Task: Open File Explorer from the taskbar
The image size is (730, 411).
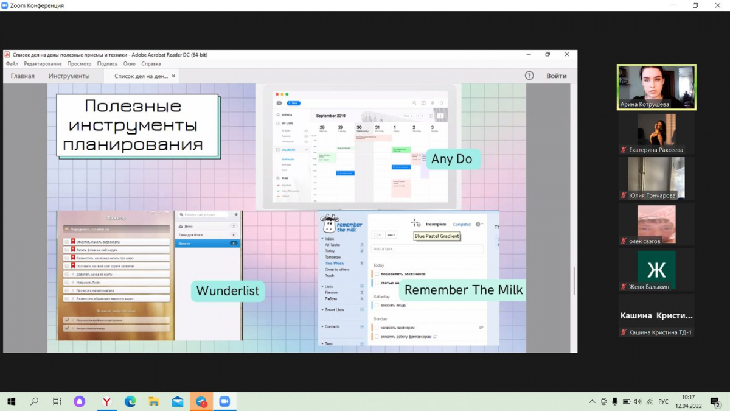Action: pos(154,402)
